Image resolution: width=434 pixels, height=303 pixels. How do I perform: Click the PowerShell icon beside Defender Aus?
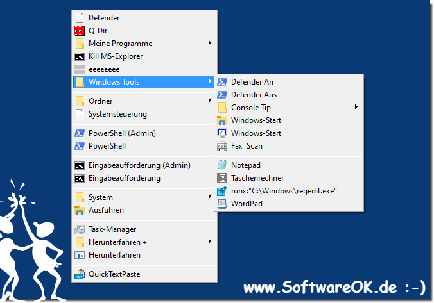coord(222,95)
